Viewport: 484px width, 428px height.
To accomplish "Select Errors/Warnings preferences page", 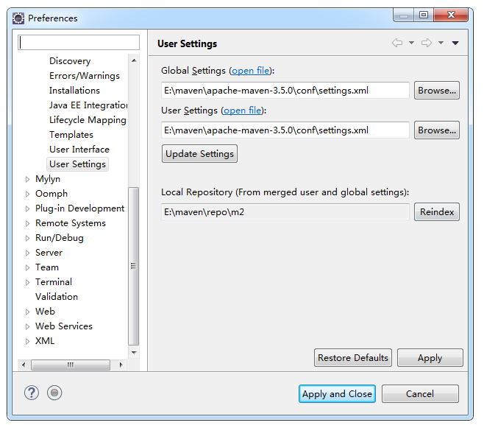I will 85,76.
